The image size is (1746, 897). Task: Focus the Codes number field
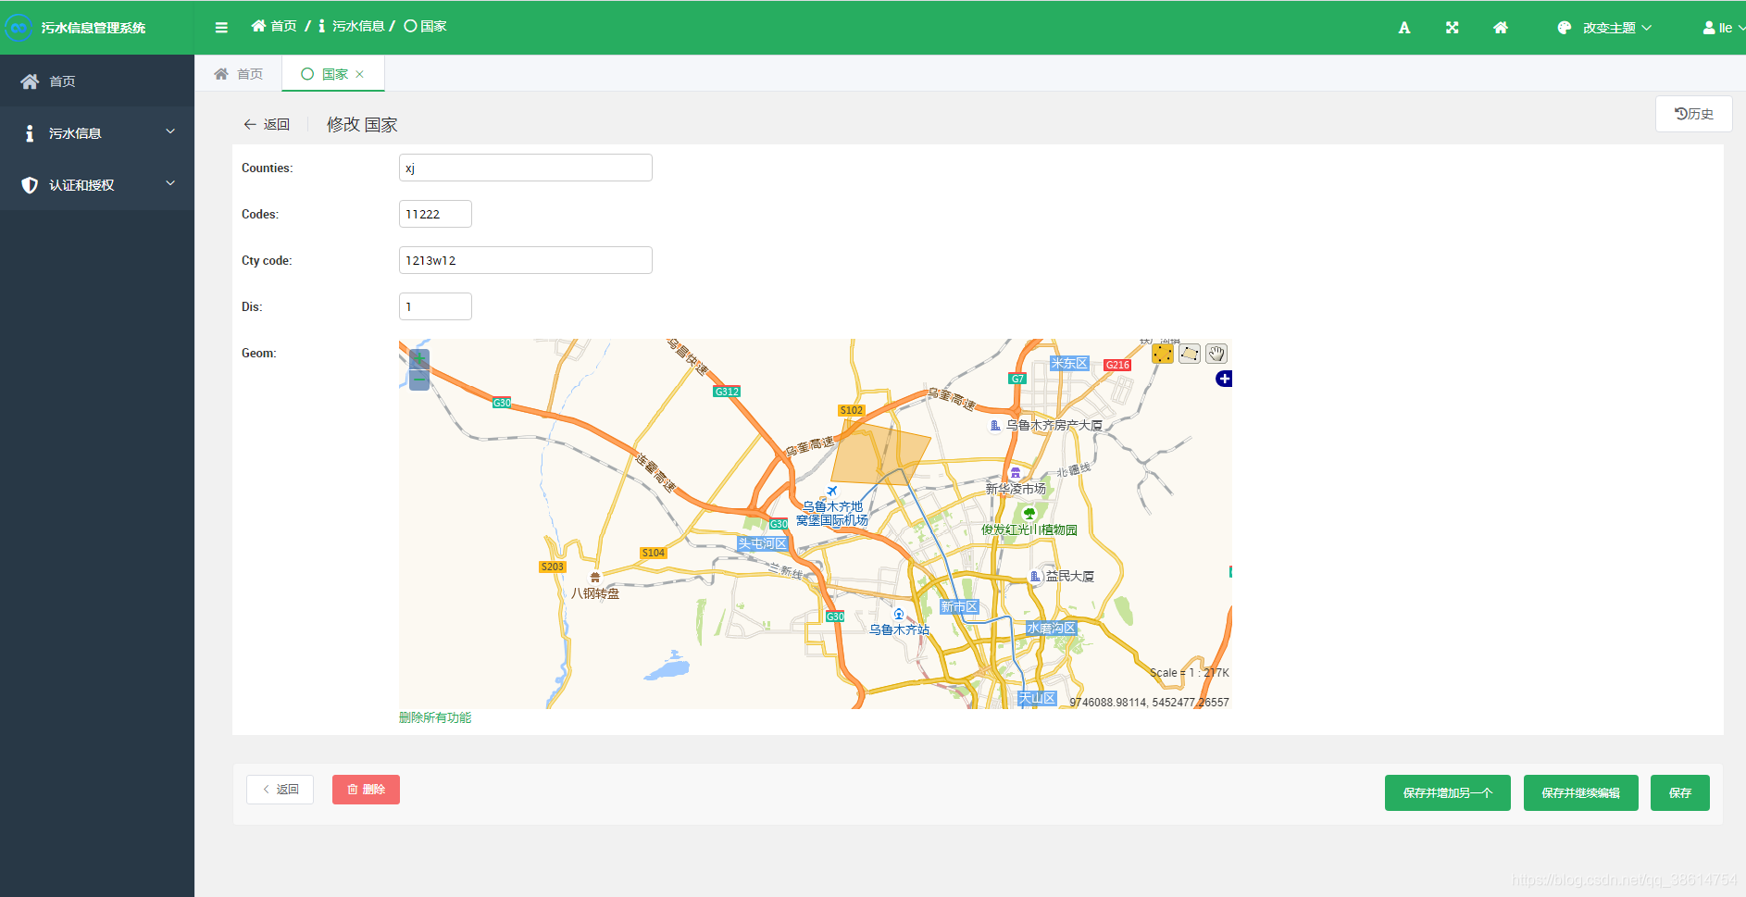pyautogui.click(x=435, y=214)
